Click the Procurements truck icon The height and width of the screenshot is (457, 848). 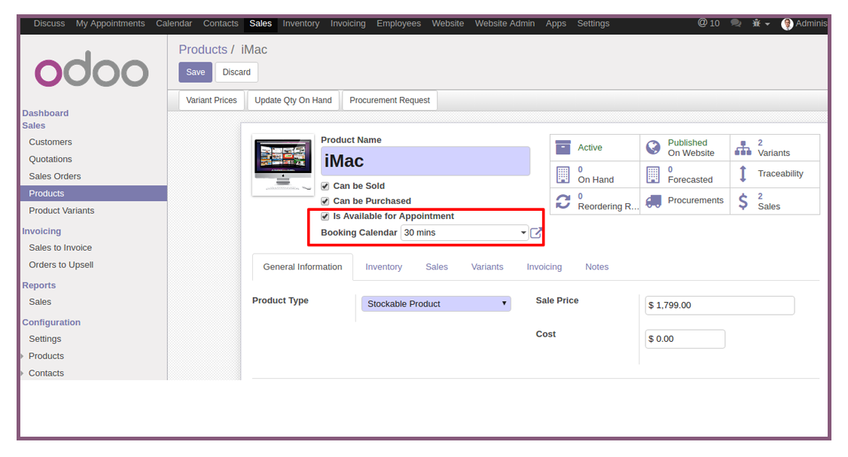653,201
